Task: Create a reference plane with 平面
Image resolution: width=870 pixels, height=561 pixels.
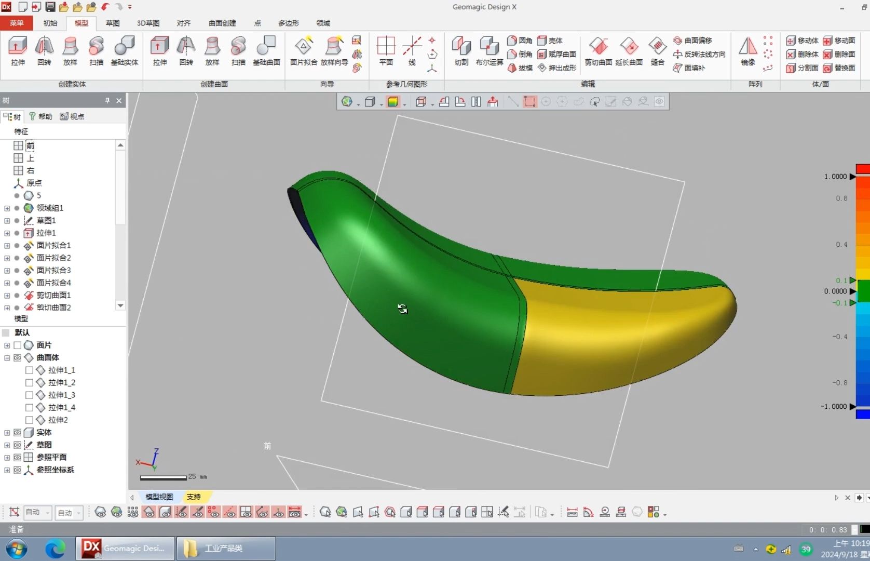Action: coord(386,51)
